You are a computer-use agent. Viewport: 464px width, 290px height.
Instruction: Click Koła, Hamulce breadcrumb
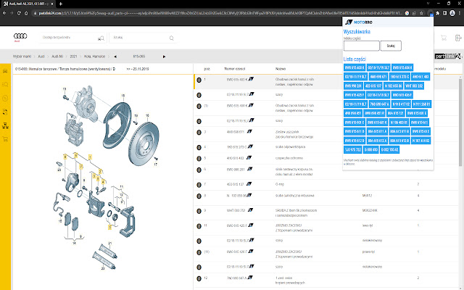(94, 57)
